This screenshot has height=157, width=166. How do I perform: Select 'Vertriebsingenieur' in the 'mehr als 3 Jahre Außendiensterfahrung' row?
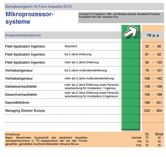click(19, 78)
